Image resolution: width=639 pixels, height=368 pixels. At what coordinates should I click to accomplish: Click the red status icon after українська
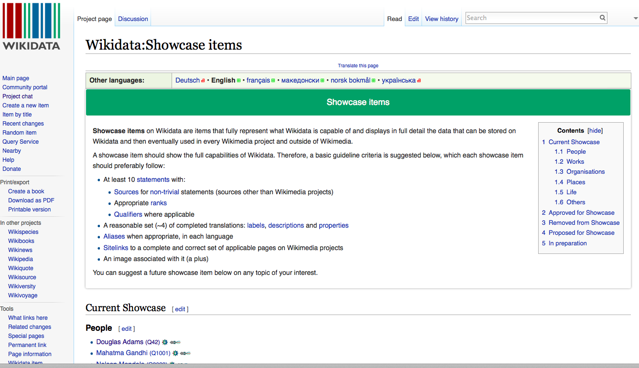tap(419, 81)
